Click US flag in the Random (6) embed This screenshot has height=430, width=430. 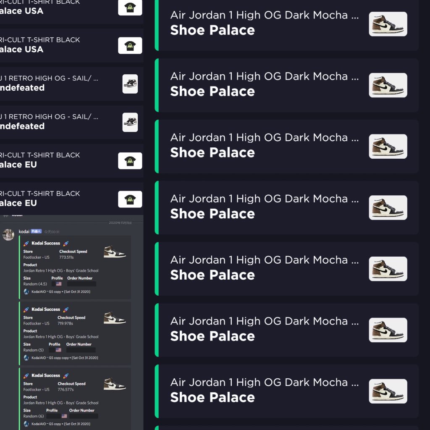[64, 416]
